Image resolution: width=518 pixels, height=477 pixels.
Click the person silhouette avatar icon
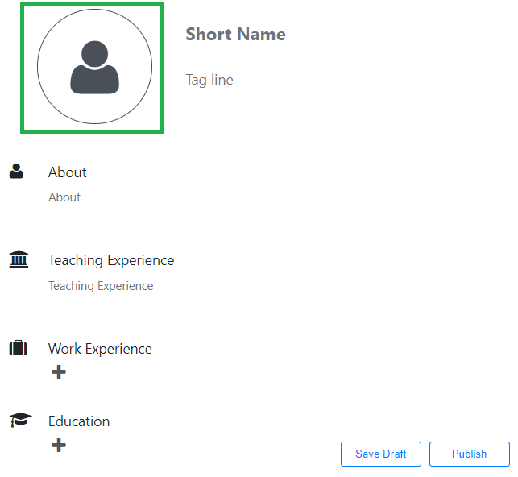click(x=94, y=67)
